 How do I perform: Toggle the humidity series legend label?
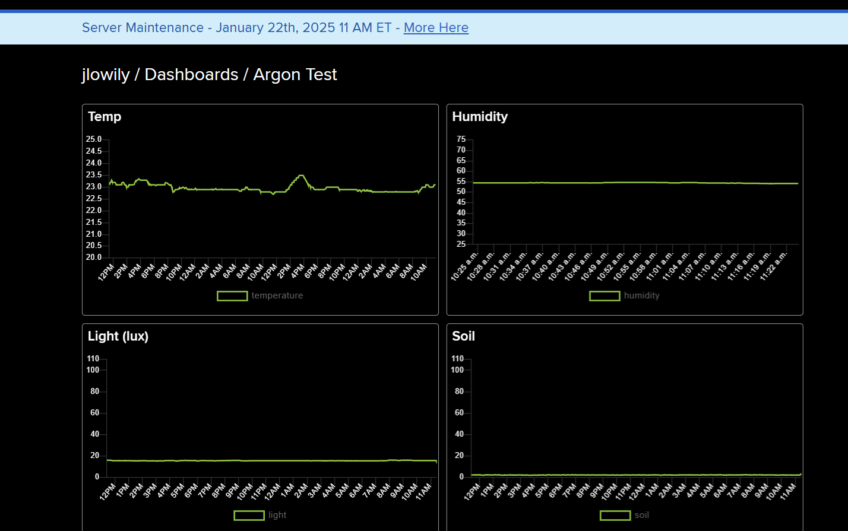(x=641, y=295)
